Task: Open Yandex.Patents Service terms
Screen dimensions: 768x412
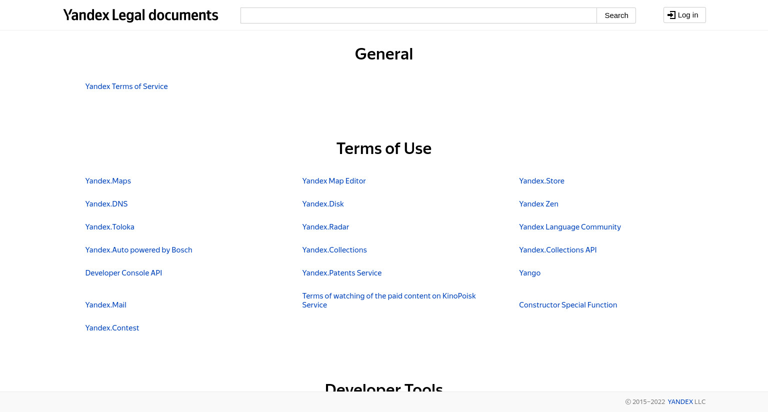Action: [x=342, y=273]
